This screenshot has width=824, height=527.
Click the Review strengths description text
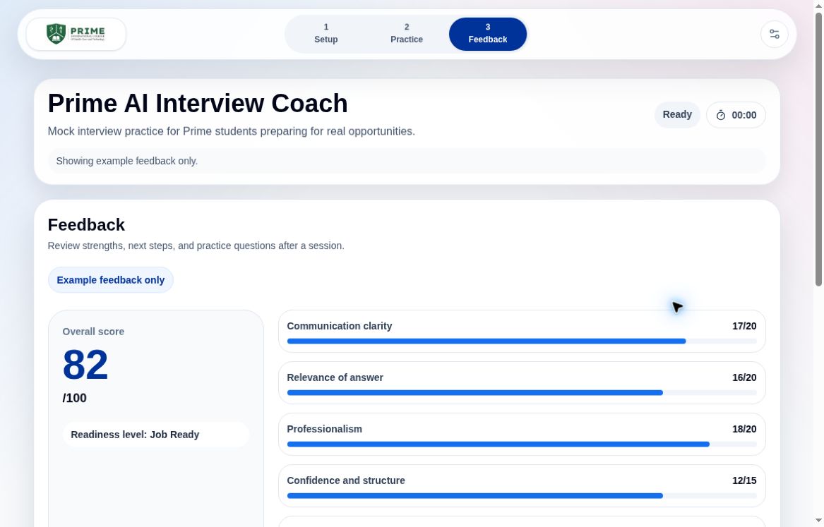[x=196, y=246]
